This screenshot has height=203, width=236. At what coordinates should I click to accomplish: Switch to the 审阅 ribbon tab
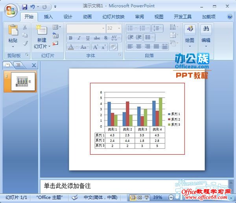[x=139, y=16]
